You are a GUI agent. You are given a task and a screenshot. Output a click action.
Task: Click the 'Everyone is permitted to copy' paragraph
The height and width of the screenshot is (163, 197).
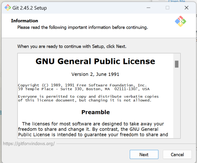[88, 98]
